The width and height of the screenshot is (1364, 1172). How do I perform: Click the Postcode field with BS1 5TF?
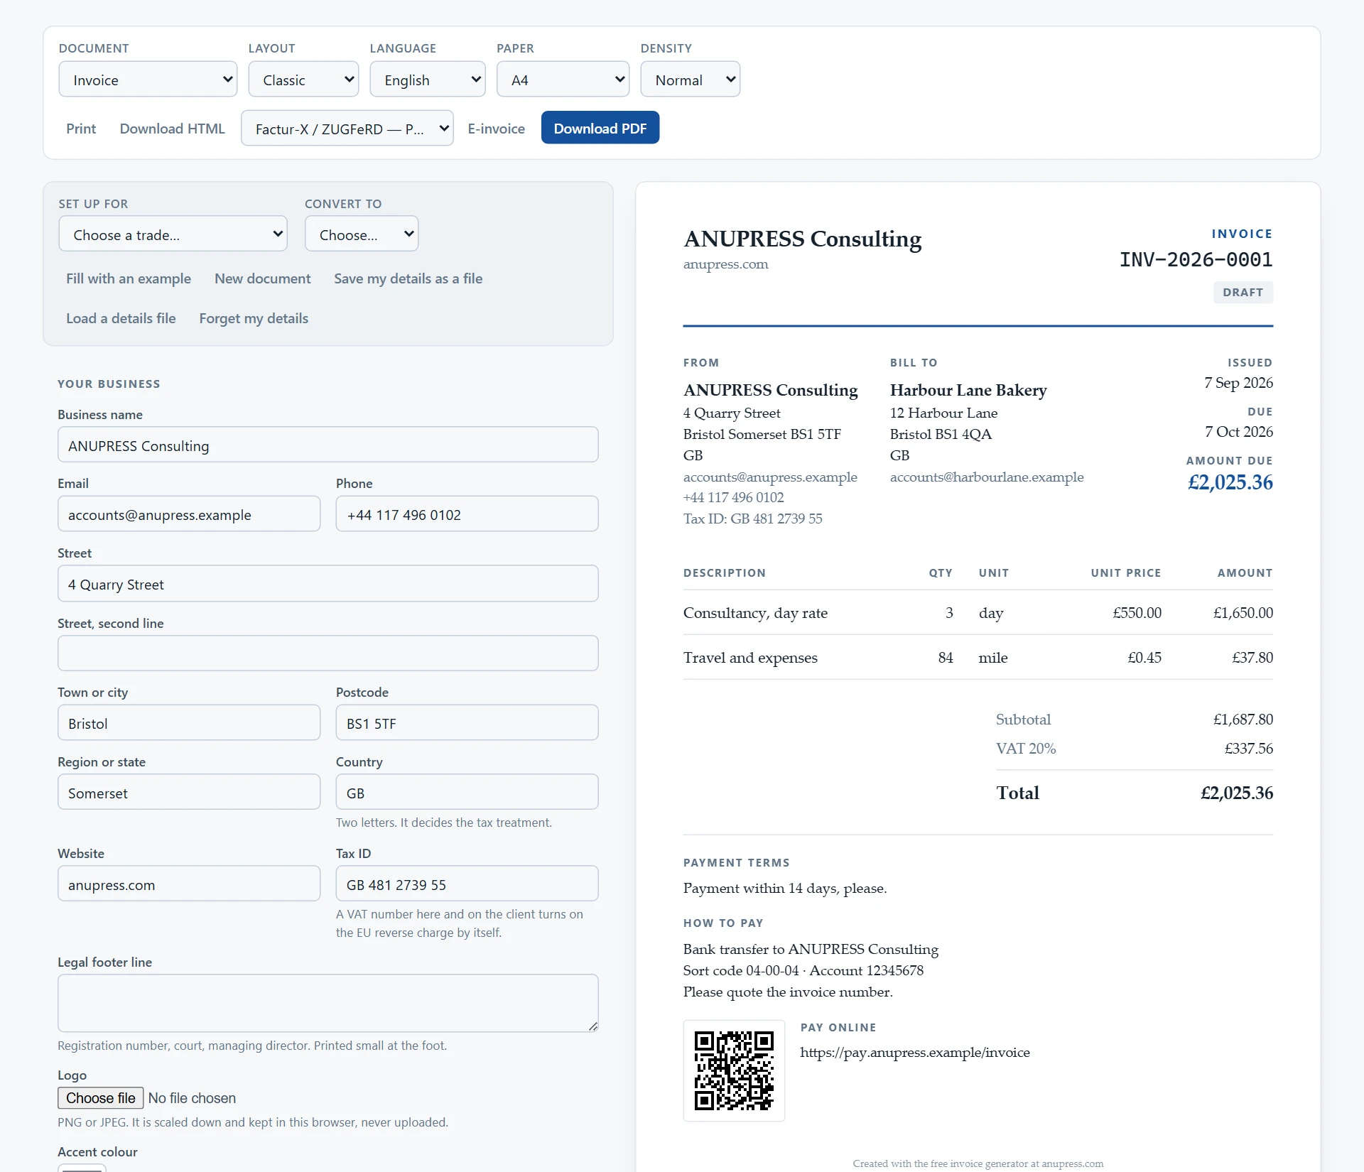pyautogui.click(x=467, y=723)
